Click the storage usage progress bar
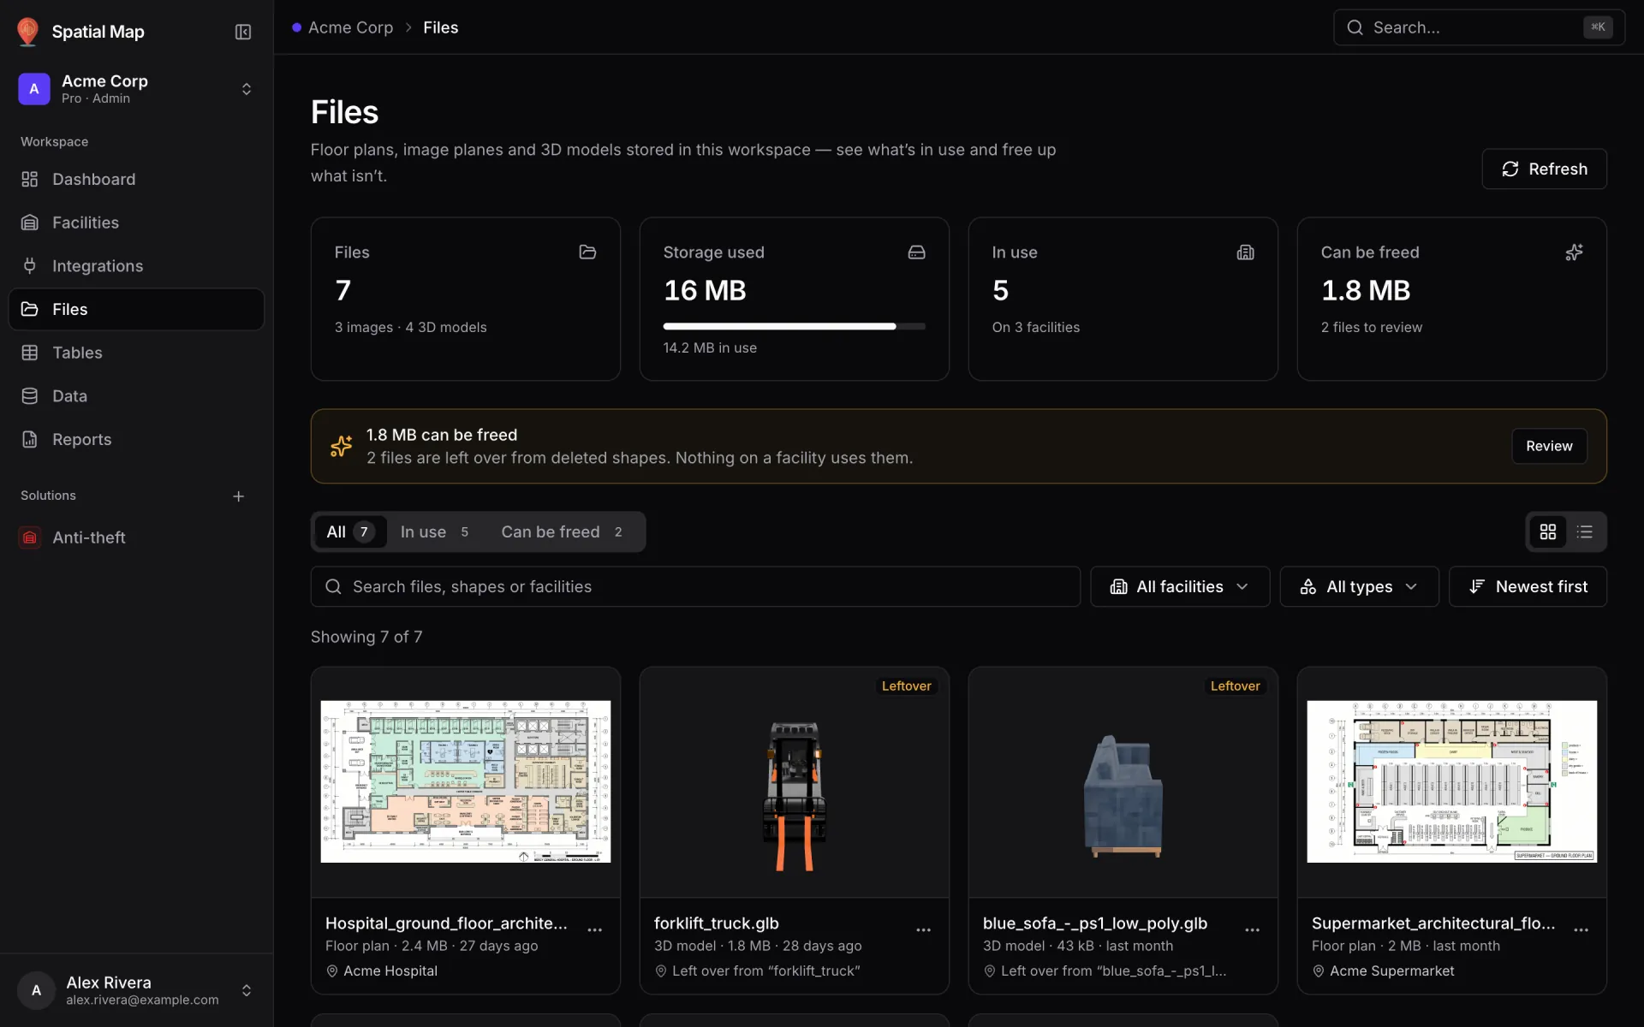This screenshot has width=1644, height=1027. (794, 326)
